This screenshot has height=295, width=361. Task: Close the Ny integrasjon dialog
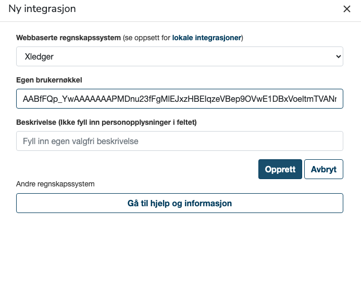[x=347, y=9]
